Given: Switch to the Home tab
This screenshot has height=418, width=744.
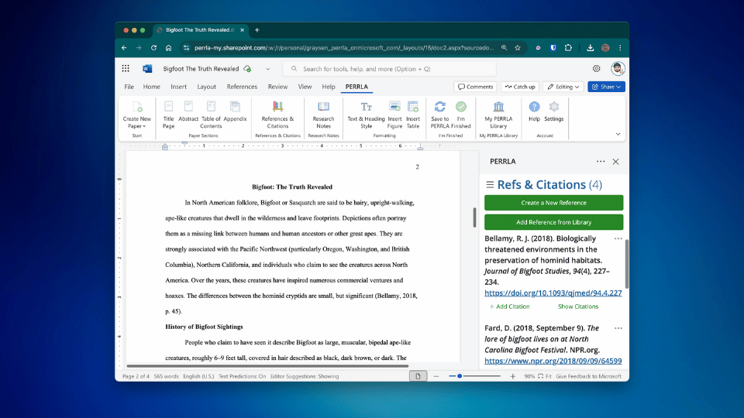Looking at the screenshot, I should (x=151, y=87).
